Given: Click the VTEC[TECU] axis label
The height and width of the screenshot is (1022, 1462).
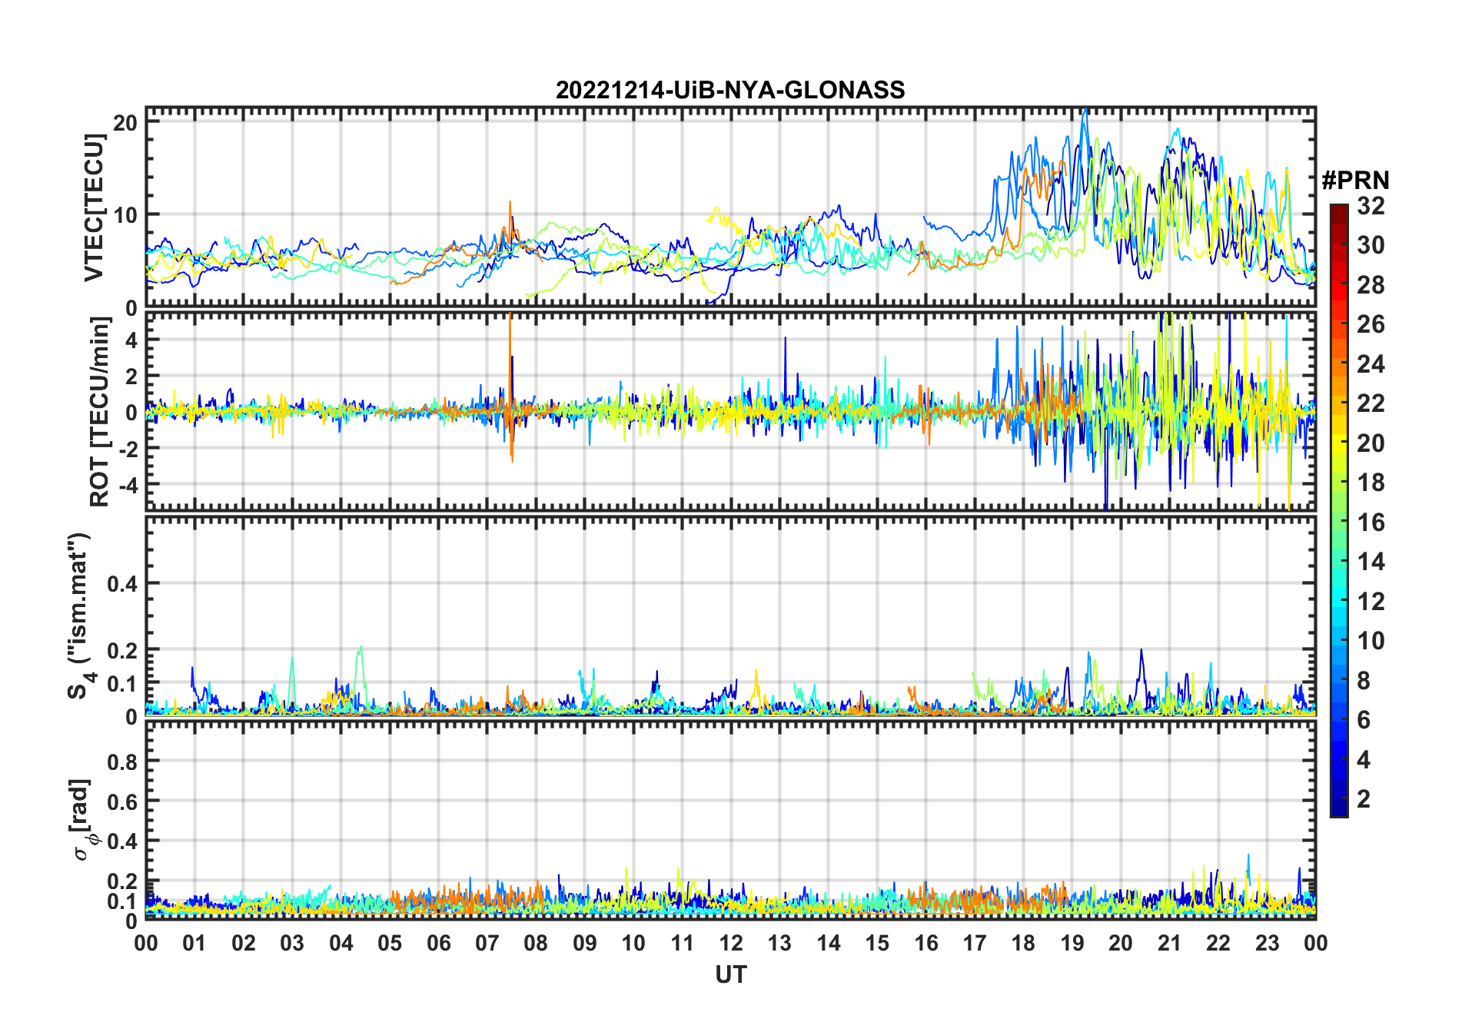Looking at the screenshot, I should [94, 207].
